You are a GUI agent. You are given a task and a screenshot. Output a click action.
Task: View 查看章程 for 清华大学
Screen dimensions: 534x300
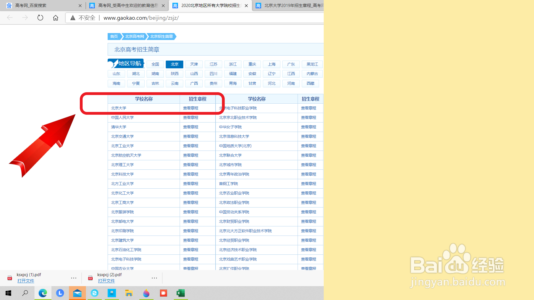(191, 127)
